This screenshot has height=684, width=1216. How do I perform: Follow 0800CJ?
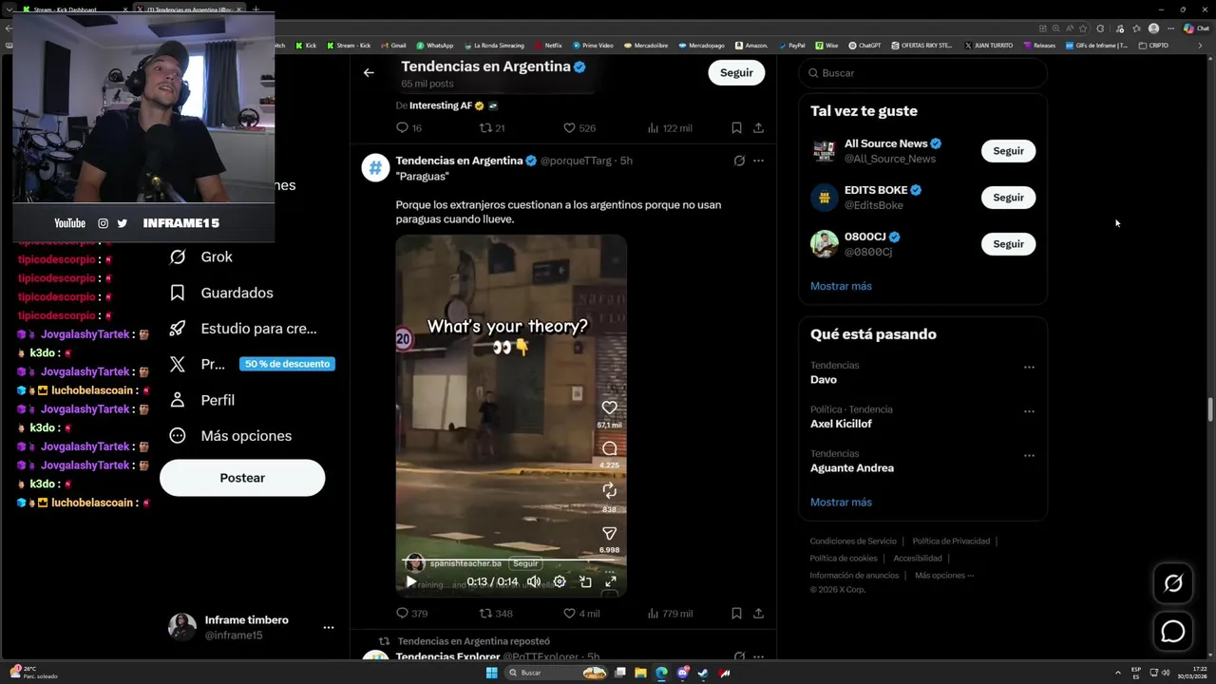click(1008, 244)
